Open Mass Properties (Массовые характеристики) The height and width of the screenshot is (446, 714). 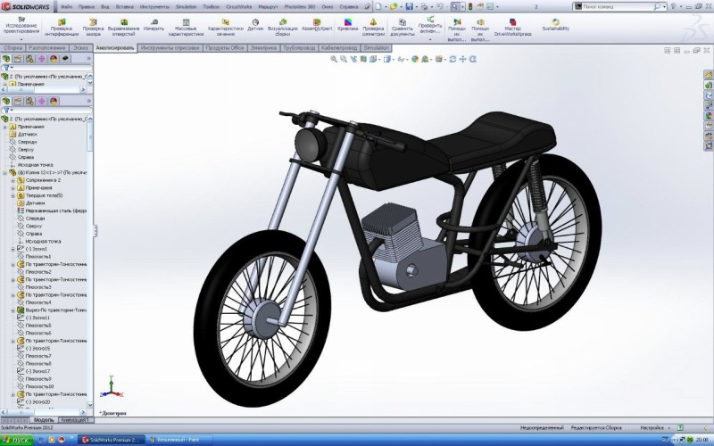(186, 28)
